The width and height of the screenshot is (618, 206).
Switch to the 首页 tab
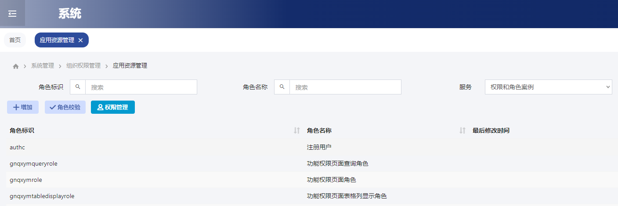(15, 40)
